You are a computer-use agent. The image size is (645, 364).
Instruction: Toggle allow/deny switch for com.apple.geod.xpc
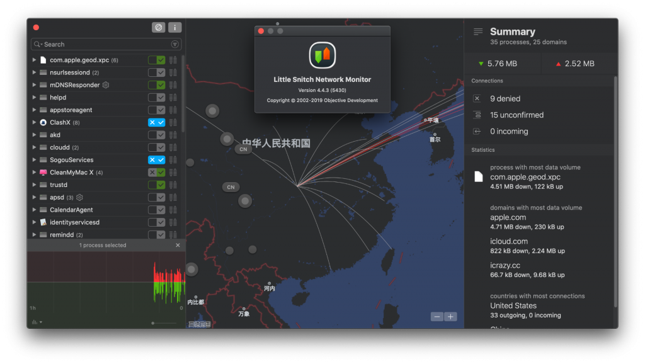coord(157,60)
